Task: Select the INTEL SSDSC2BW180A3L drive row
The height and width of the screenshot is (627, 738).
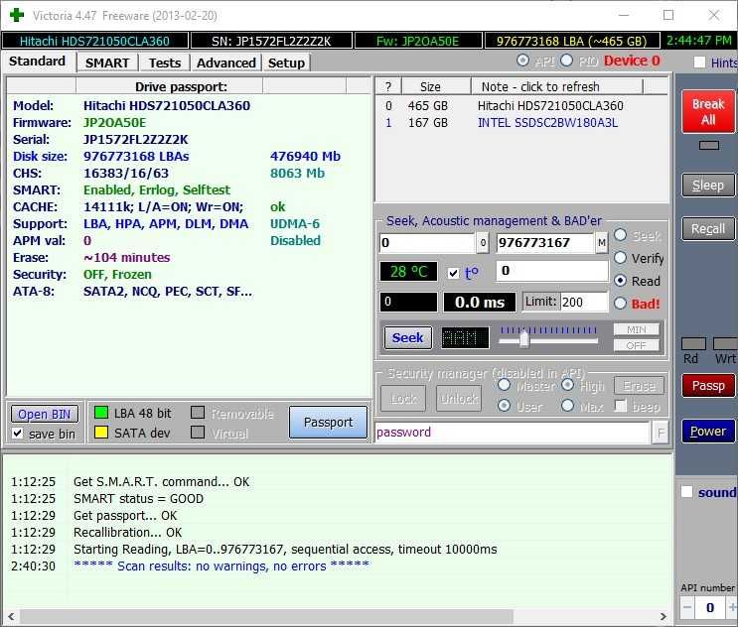Action: [521, 123]
